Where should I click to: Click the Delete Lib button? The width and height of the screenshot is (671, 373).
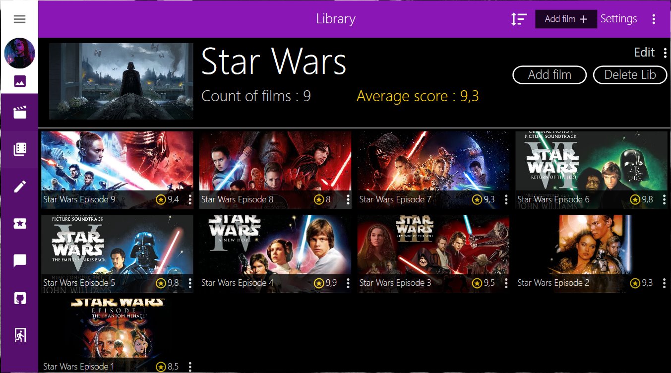tap(630, 75)
